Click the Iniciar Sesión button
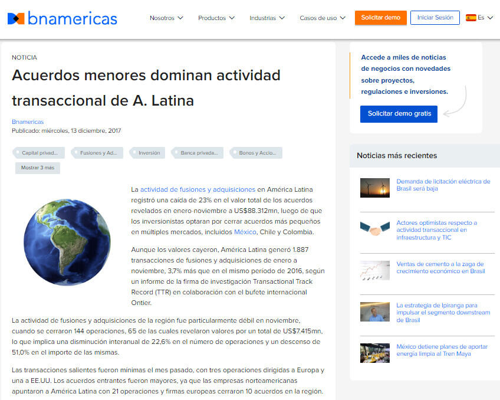Image resolution: width=500 pixels, height=400 pixels. 435,18
